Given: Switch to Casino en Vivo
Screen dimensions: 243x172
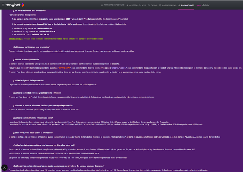Looking at the screenshot, I should (x=169, y=5).
